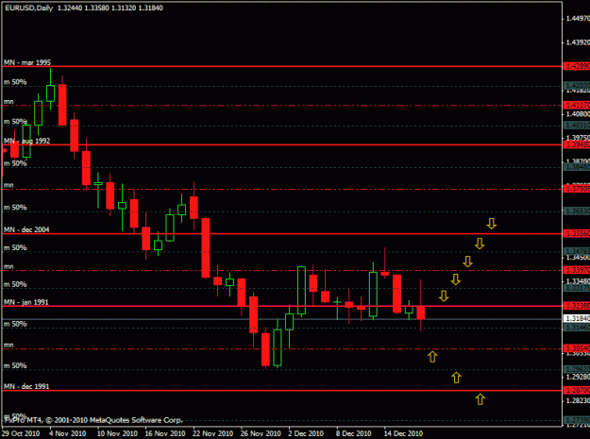
Task: Click the EURUSD,Daily chart title
Action: pyautogui.click(x=28, y=8)
